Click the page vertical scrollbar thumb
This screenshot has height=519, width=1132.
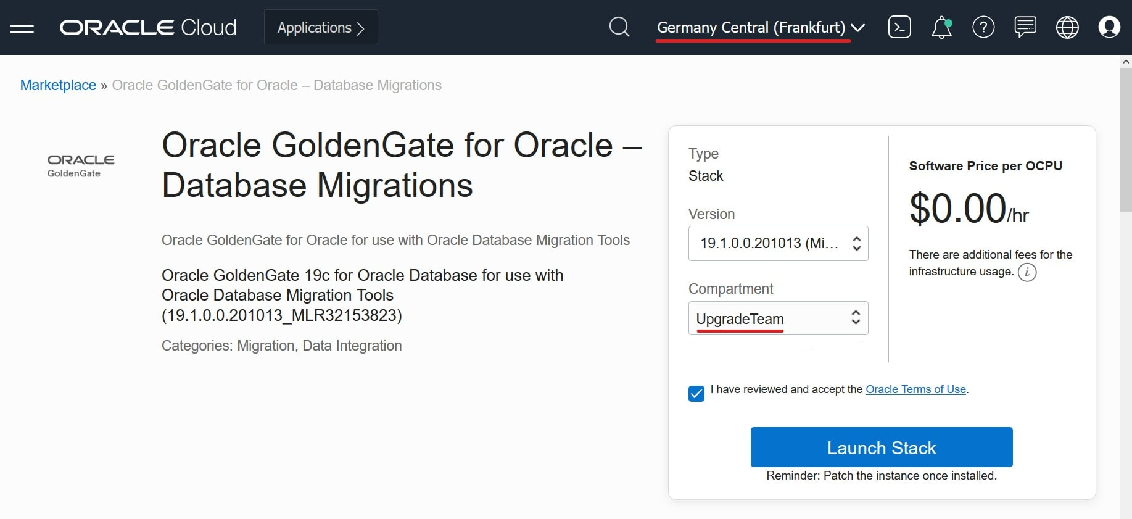[1126, 139]
